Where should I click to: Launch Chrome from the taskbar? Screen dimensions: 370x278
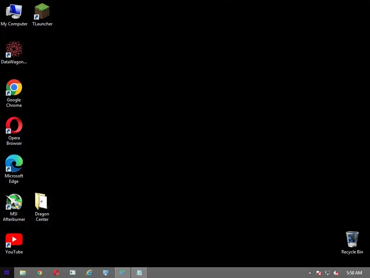[x=40, y=273]
